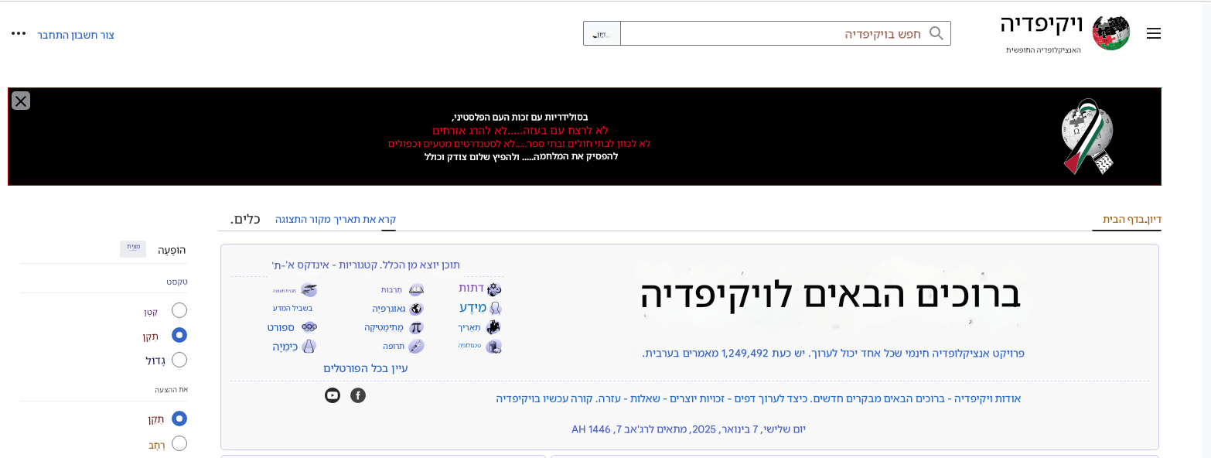Open the עיין בכל הפורטלים link
The image size is (1211, 458).
367,367
